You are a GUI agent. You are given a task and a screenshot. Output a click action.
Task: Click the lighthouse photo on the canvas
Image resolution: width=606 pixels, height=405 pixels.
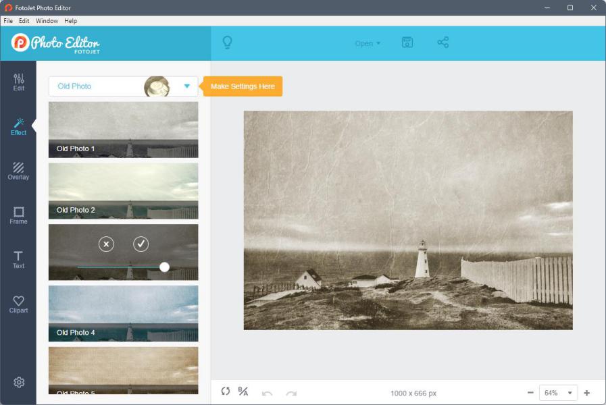tap(408, 220)
